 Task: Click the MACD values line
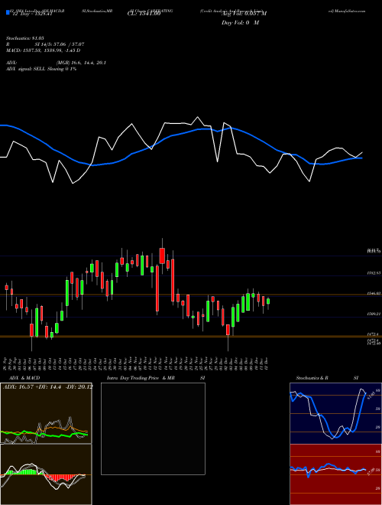[x=43, y=50]
